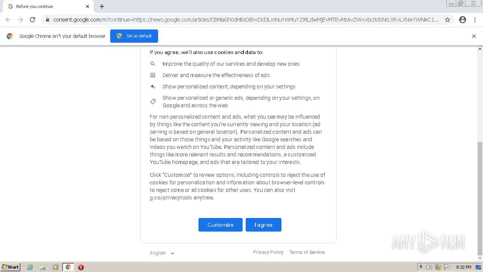The height and width of the screenshot is (272, 483).
Task: Click the red Opera taskbar icon
Action: point(81,267)
